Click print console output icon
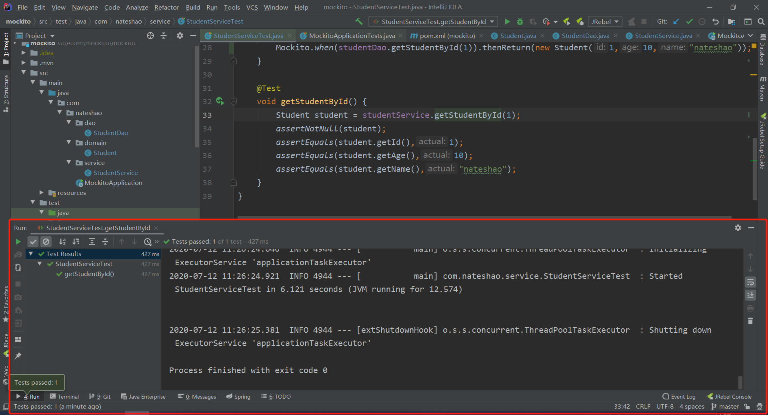Screen dimensions: 768x415 tap(750, 308)
